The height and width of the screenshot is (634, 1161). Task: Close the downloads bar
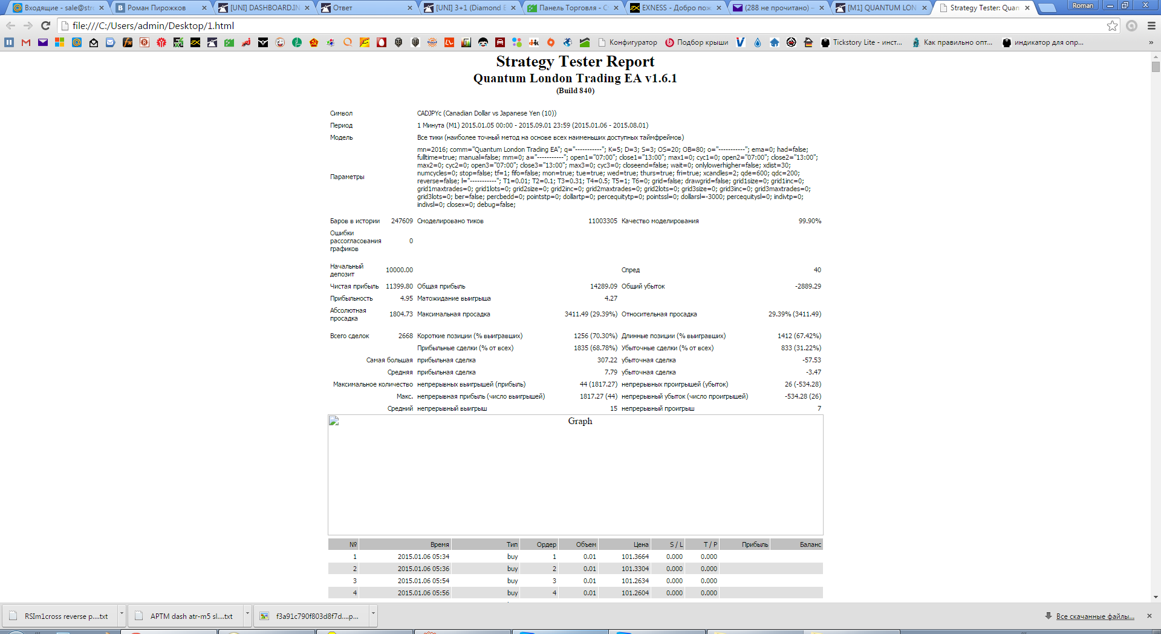point(1150,616)
